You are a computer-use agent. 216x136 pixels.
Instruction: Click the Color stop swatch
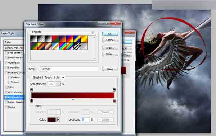[51, 119]
